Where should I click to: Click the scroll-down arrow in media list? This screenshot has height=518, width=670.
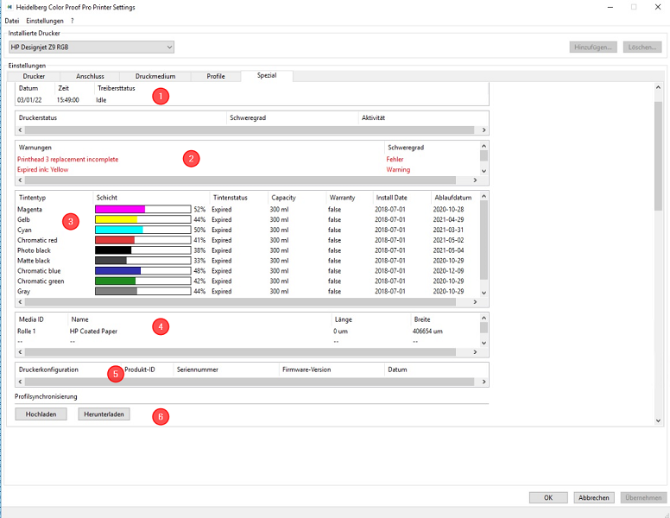click(x=484, y=343)
